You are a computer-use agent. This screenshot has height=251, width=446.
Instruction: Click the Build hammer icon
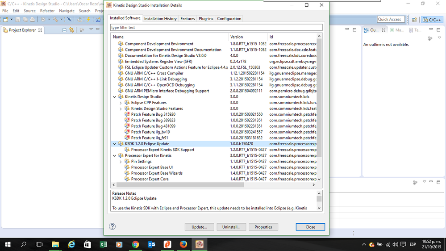(55, 19)
